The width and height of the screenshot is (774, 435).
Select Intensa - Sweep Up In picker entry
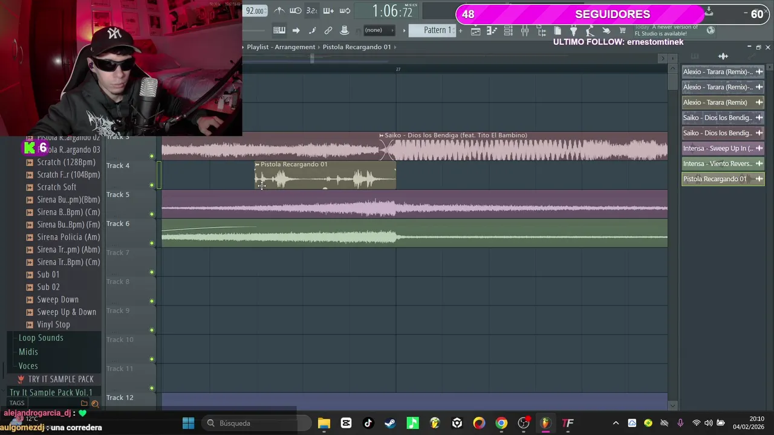(723, 148)
